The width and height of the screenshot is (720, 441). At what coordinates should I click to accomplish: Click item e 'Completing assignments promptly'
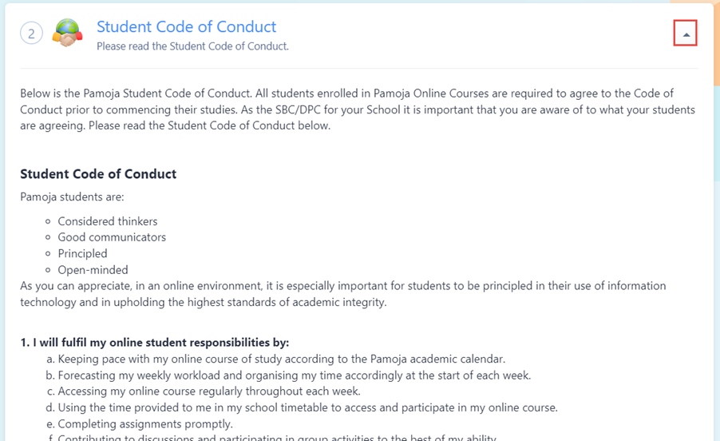tap(145, 423)
